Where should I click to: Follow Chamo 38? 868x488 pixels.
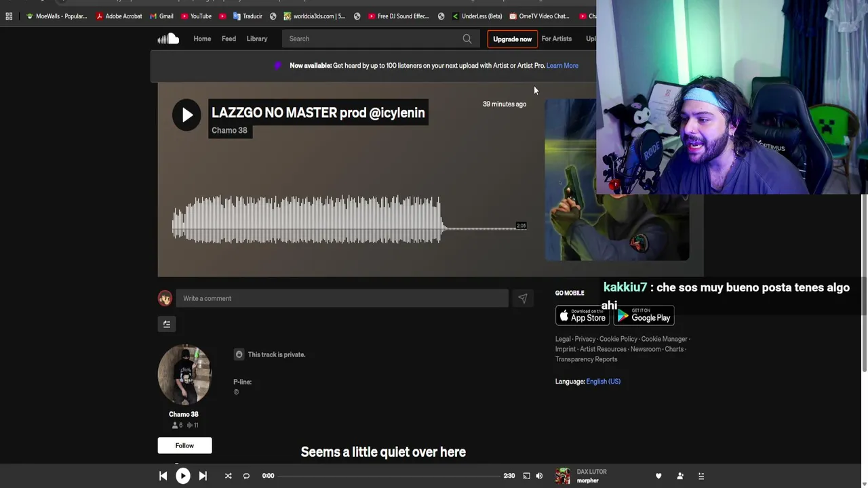tap(184, 445)
